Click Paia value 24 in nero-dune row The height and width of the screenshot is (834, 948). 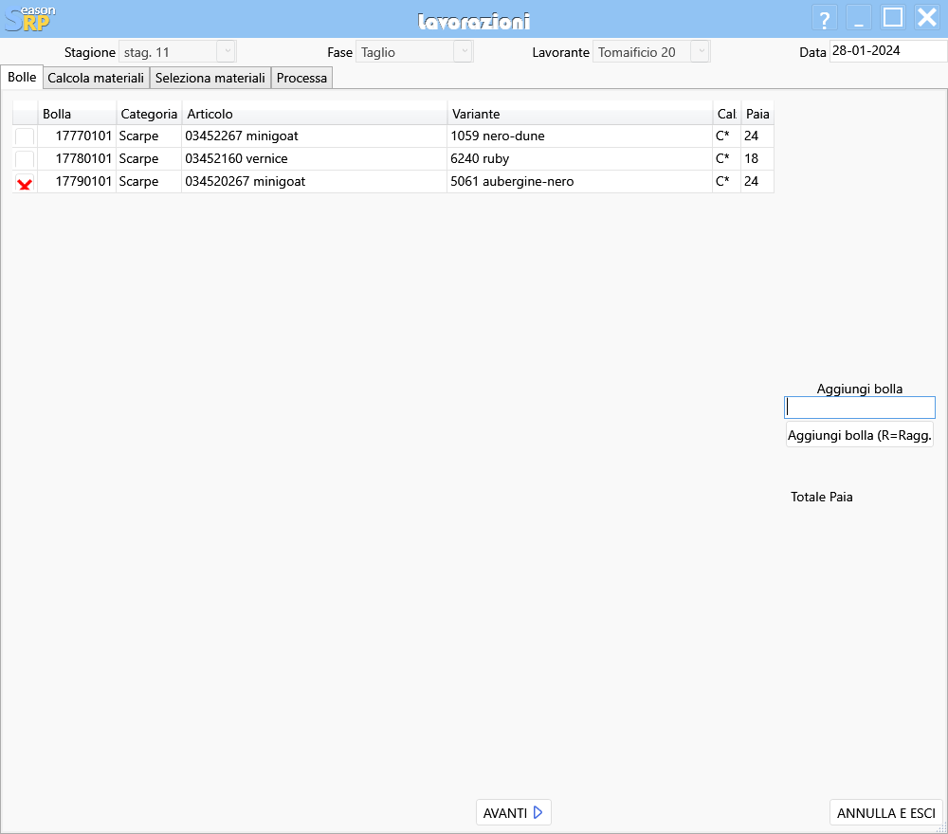[x=752, y=136]
